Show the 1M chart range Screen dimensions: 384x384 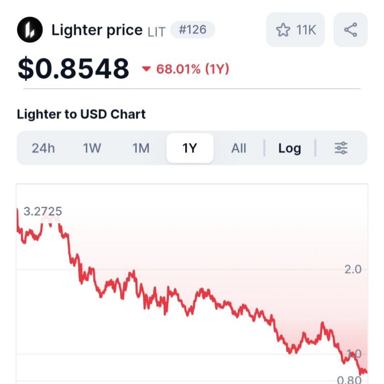pos(141,148)
